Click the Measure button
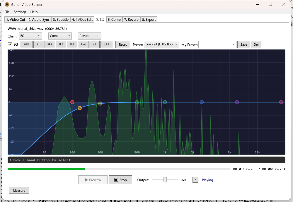 19,191
